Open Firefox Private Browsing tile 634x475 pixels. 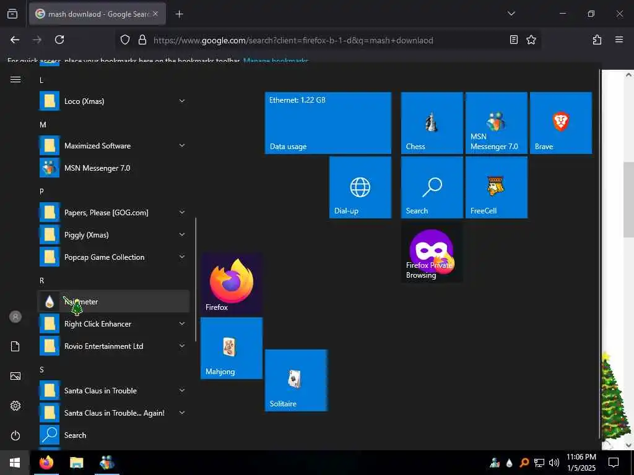[x=432, y=252]
